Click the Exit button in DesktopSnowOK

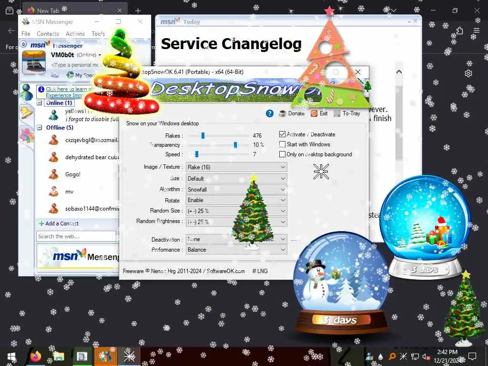pyautogui.click(x=319, y=113)
